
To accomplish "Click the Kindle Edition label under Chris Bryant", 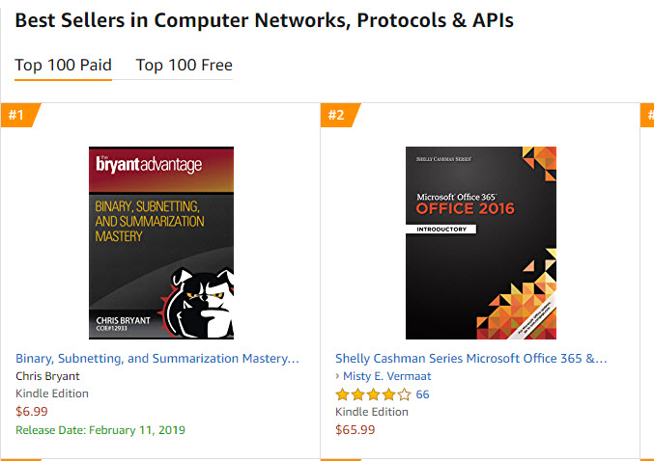I will 52,393.
